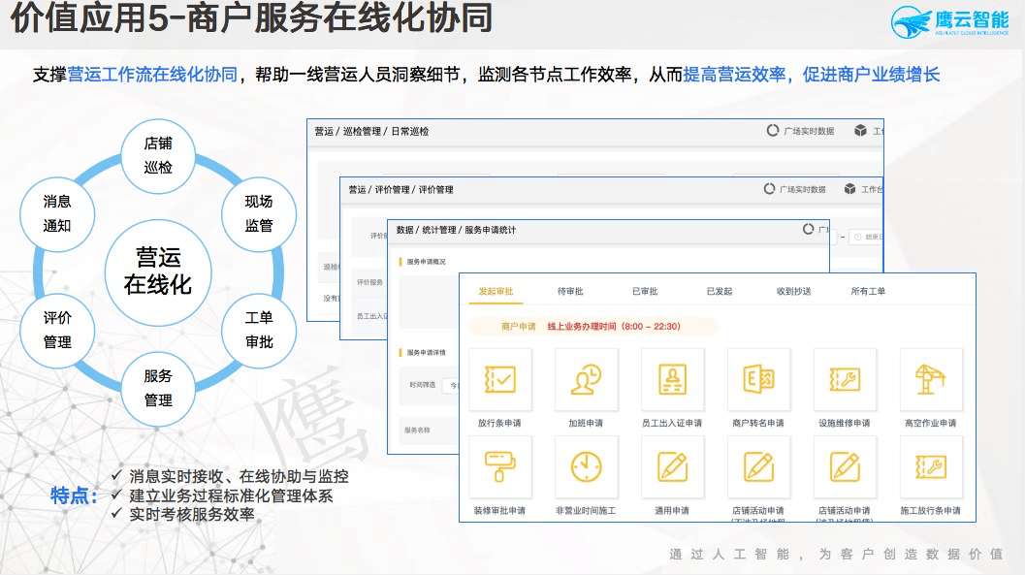Click breadcrumb 数据 / 统计管理 / 服务申请统计
1025x575 pixels.
pos(457,230)
